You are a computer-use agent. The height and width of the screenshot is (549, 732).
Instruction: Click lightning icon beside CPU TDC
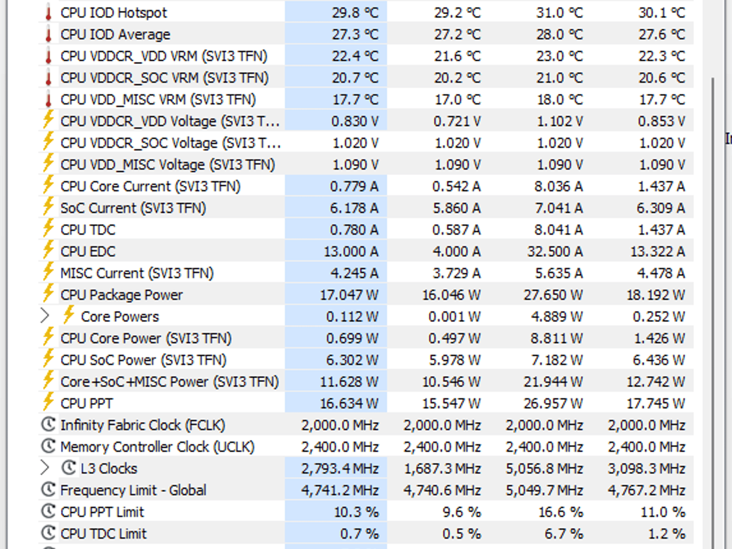pyautogui.click(x=48, y=228)
